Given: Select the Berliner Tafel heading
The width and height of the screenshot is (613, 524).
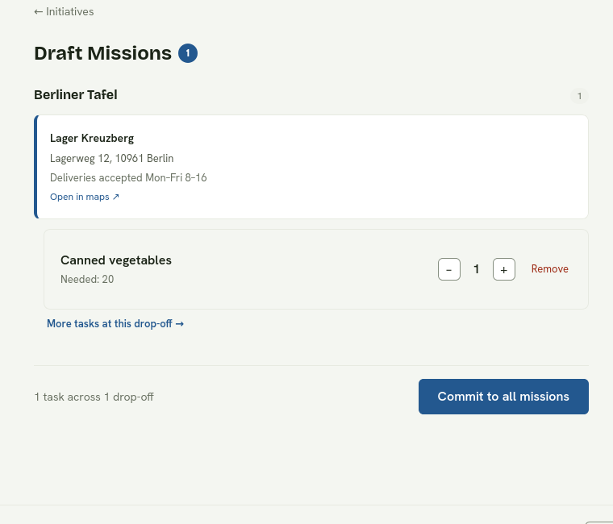Looking at the screenshot, I should pos(76,95).
